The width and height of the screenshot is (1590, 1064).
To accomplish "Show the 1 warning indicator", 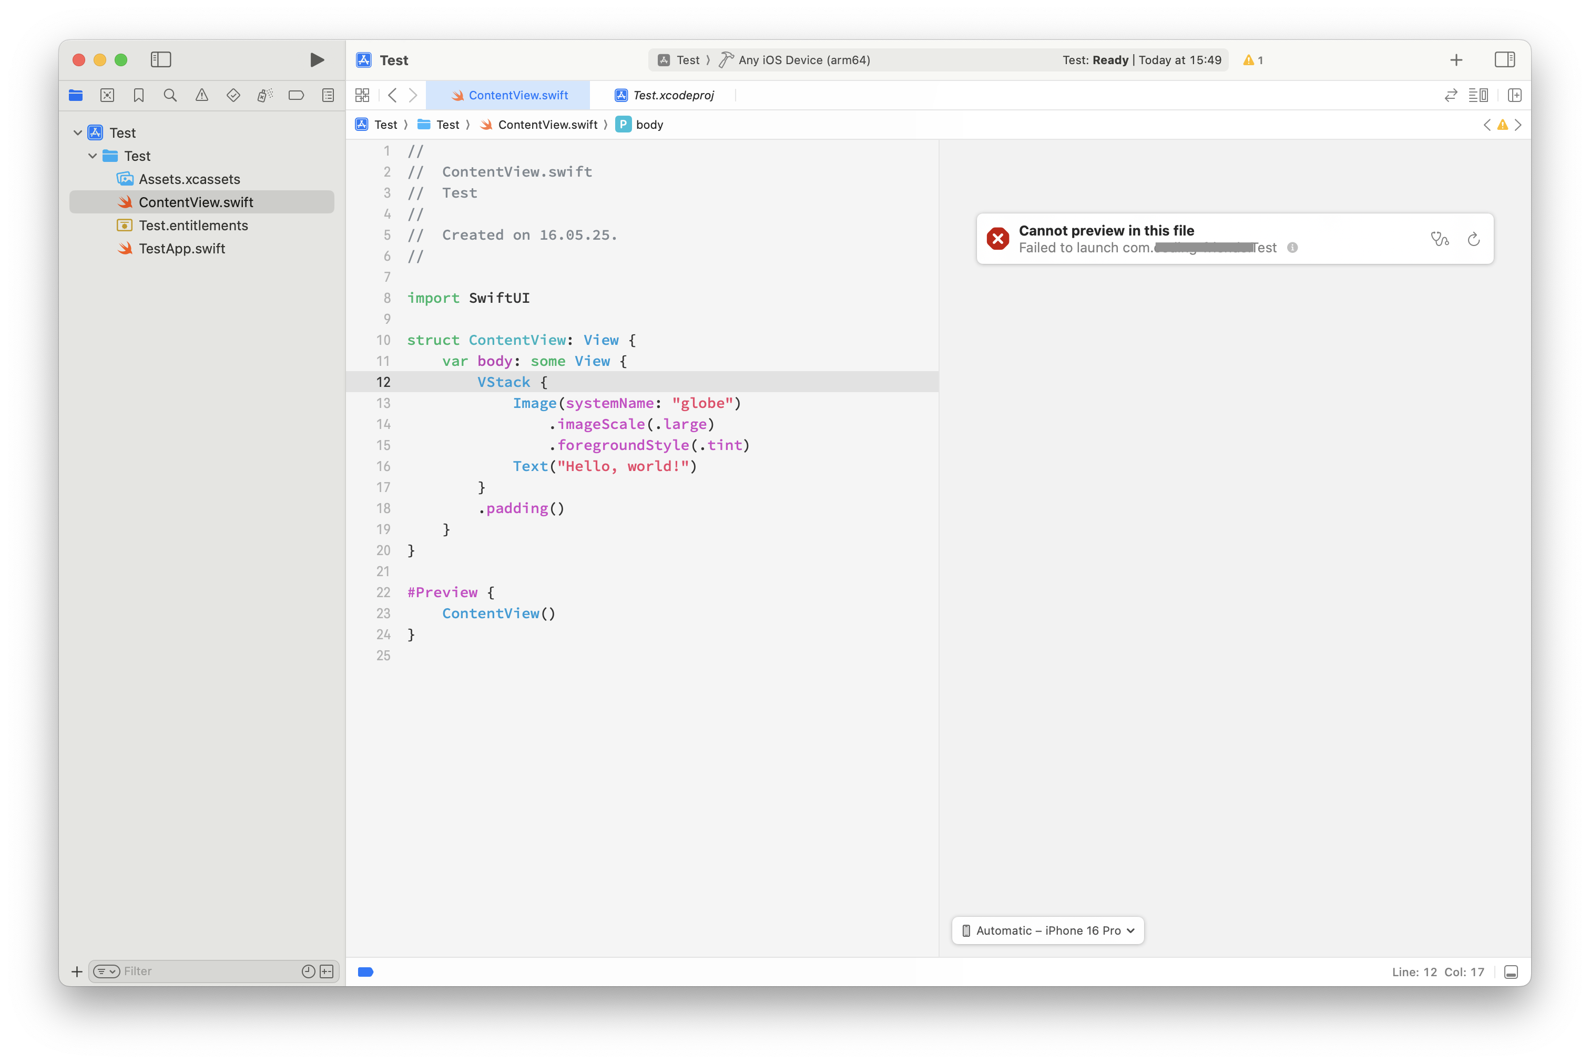I will click(1253, 60).
